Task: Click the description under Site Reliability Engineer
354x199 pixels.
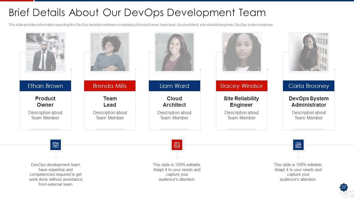Action: point(242,115)
